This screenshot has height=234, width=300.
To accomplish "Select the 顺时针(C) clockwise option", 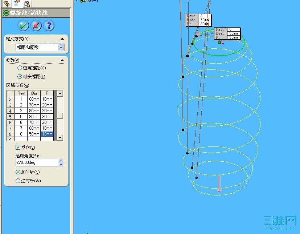I will (x=18, y=172).
